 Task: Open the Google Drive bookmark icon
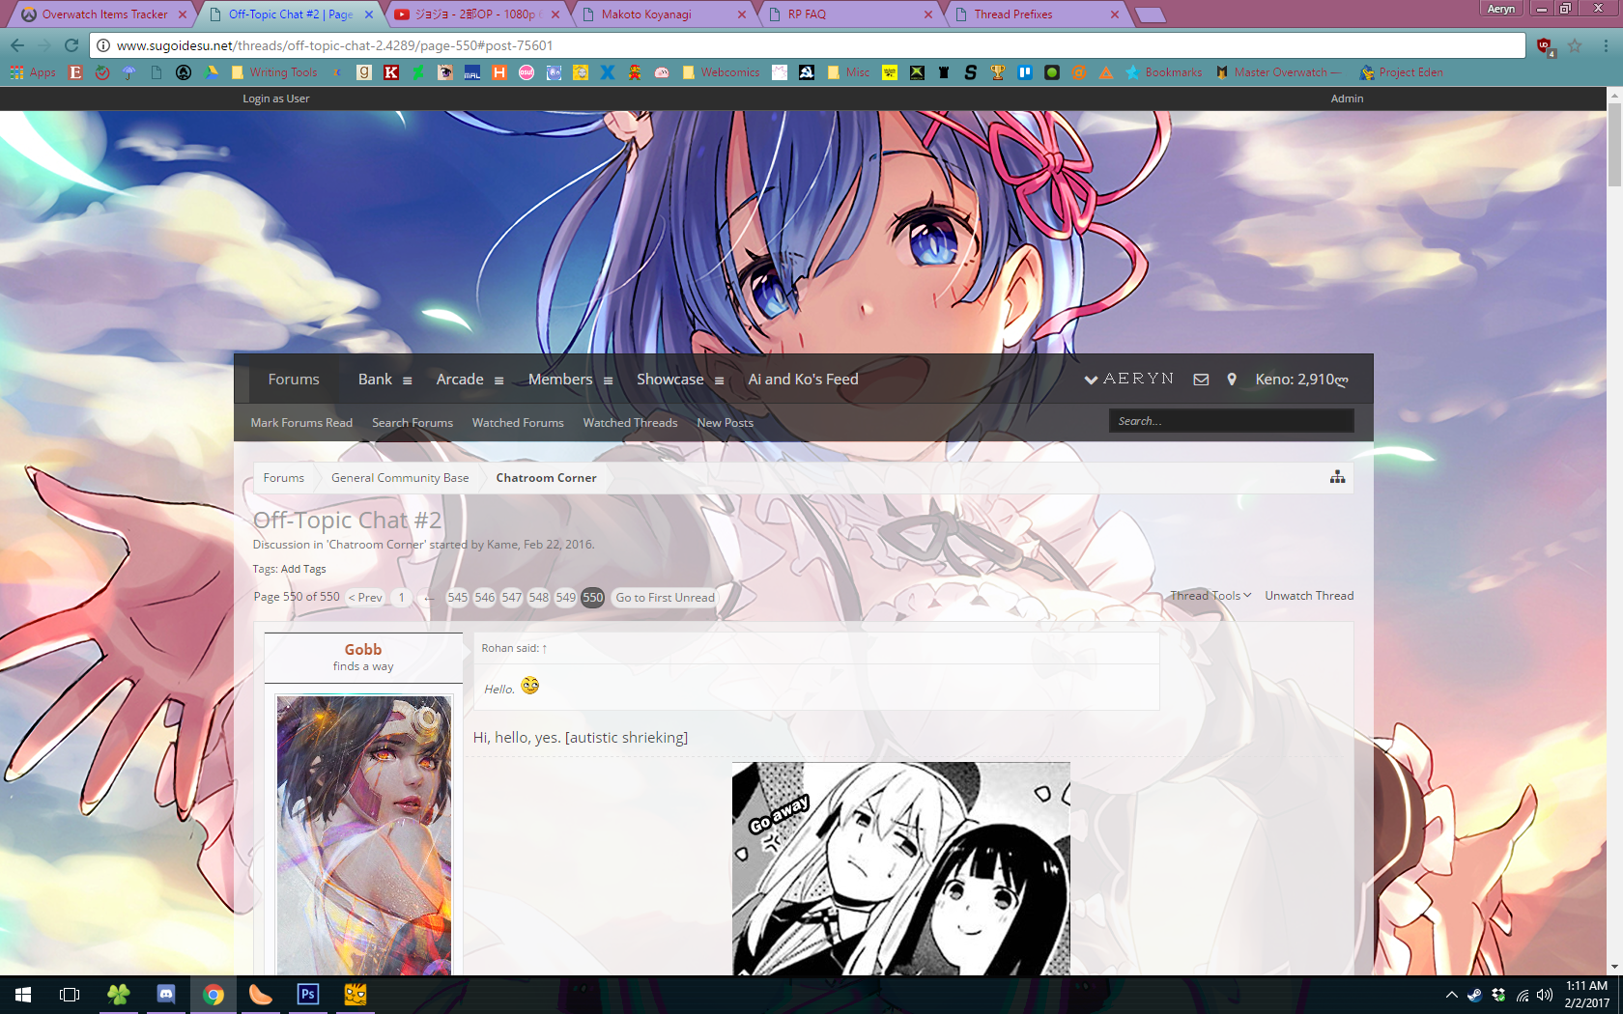[212, 72]
